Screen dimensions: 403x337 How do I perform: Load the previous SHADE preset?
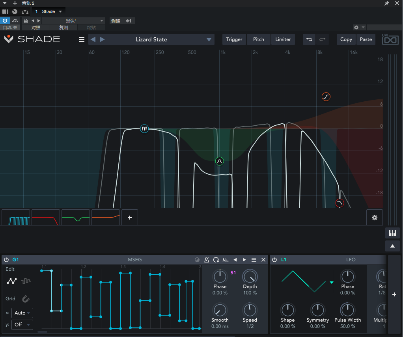tap(93, 39)
